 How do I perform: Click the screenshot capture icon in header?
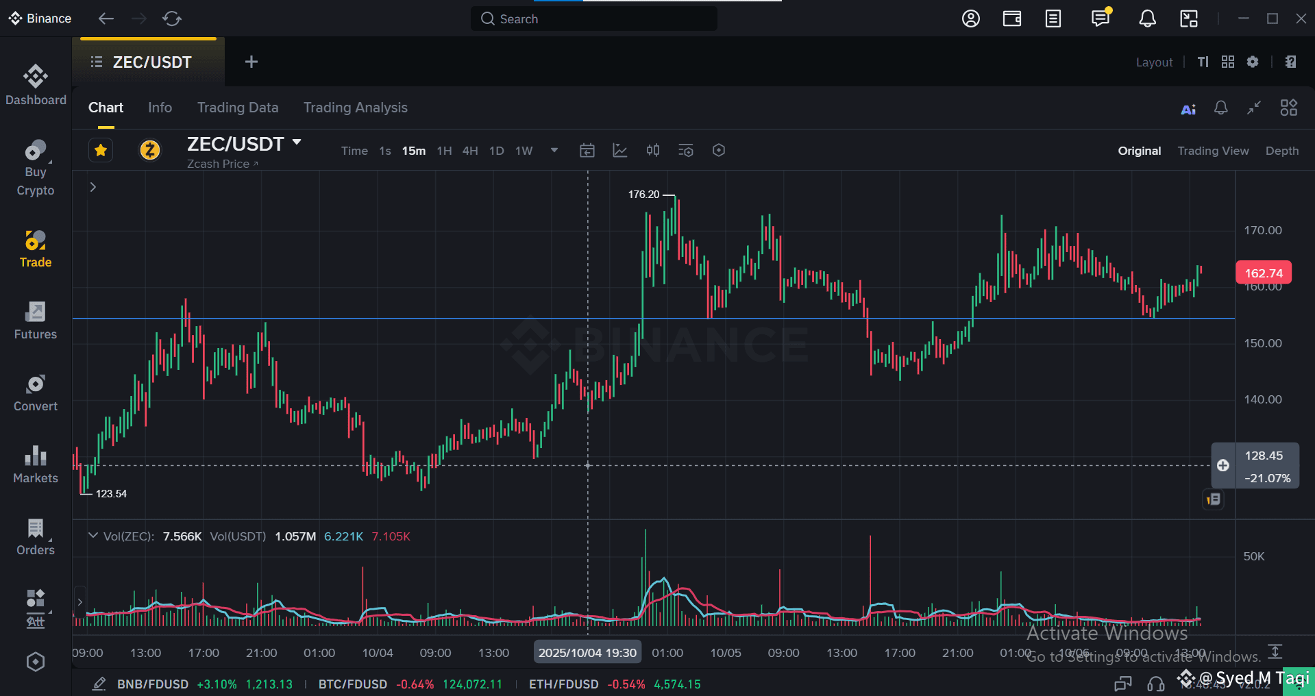click(x=1189, y=18)
